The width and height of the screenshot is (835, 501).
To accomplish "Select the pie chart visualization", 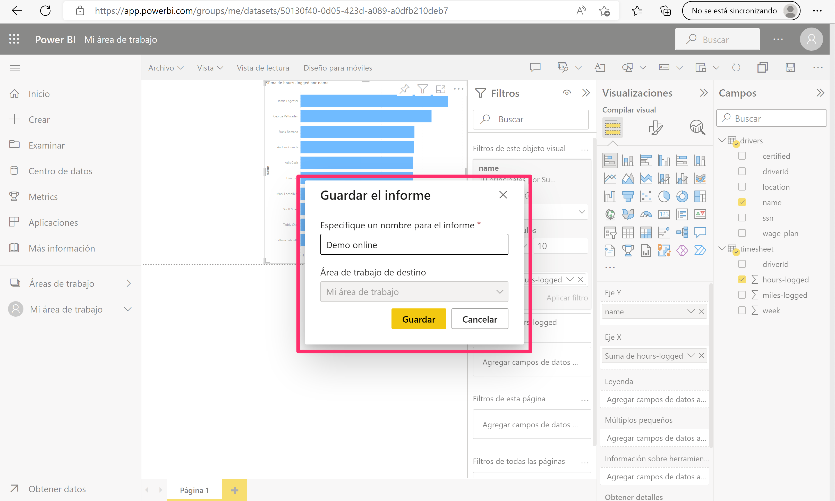I will (x=664, y=196).
